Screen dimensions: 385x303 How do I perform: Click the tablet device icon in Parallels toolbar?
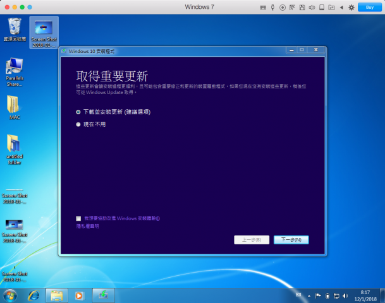pos(322,8)
